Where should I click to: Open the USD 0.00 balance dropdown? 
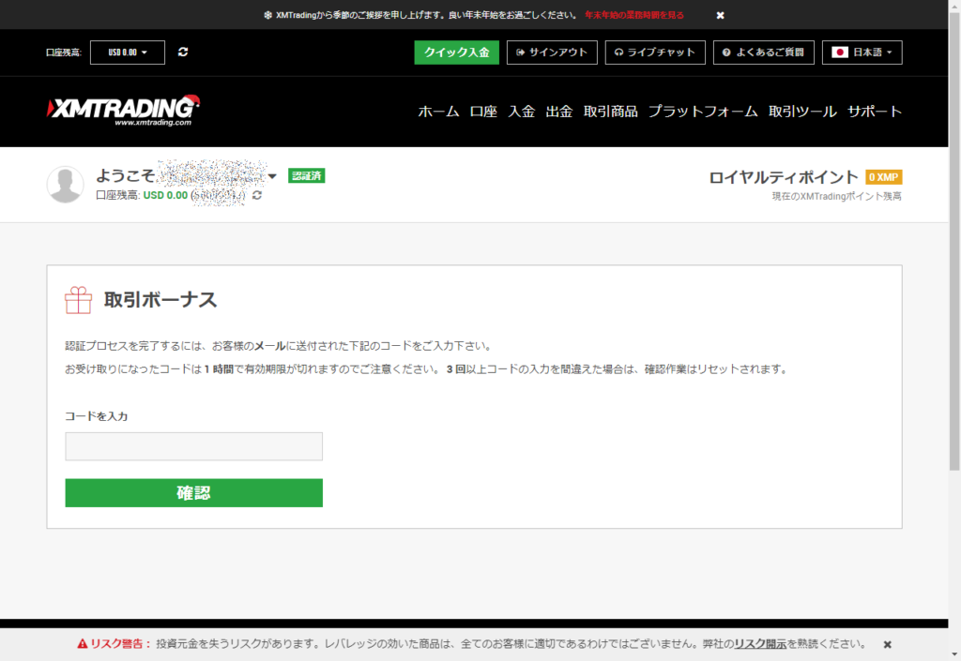point(128,53)
